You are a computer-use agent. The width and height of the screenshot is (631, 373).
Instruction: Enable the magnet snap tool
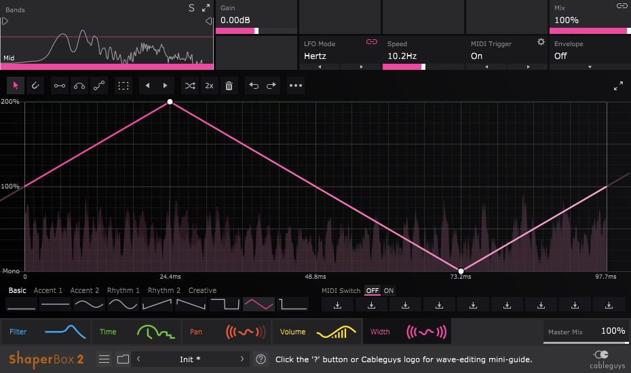click(x=35, y=86)
